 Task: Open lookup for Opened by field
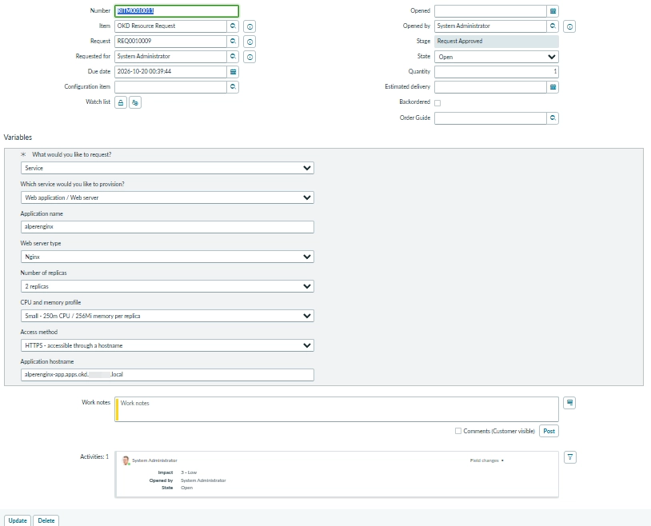point(553,26)
